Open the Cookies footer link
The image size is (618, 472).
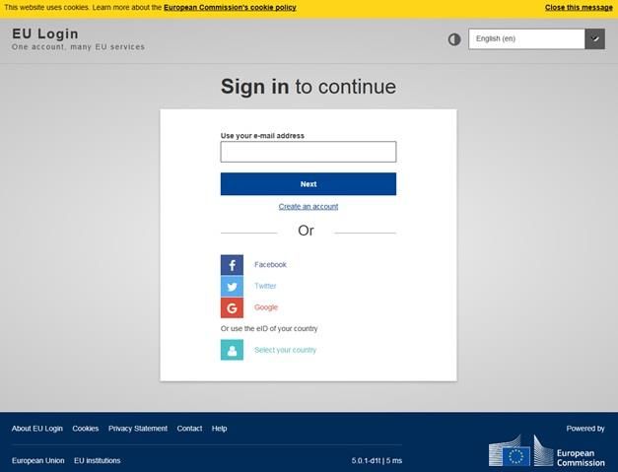click(86, 429)
